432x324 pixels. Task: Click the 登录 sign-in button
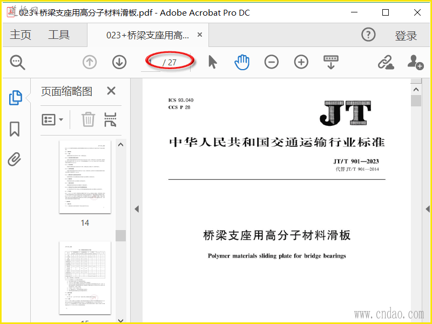tap(406, 36)
